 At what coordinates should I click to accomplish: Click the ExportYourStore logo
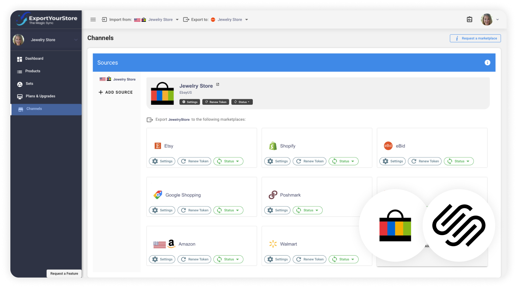pyautogui.click(x=46, y=19)
